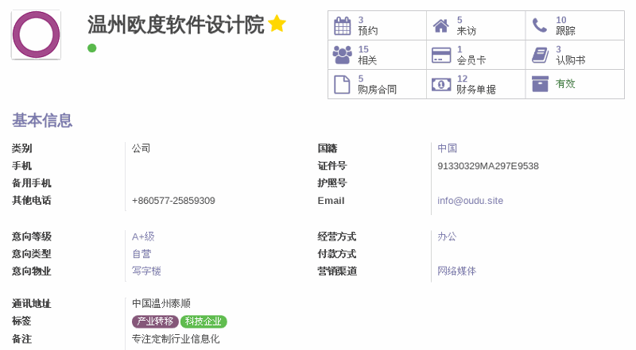The height and width of the screenshot is (350, 636).
Task: Click the 会员卡 credit card icon
Action: coord(440,55)
